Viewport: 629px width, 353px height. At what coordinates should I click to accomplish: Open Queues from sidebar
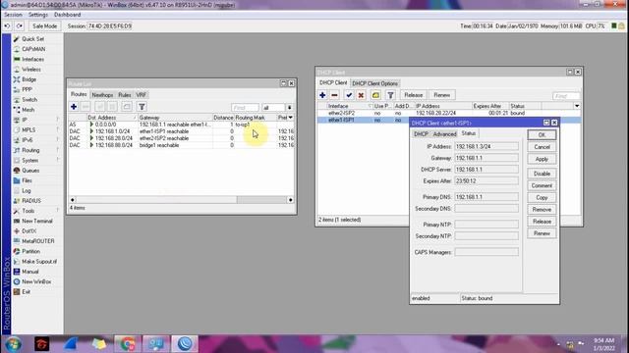30,171
